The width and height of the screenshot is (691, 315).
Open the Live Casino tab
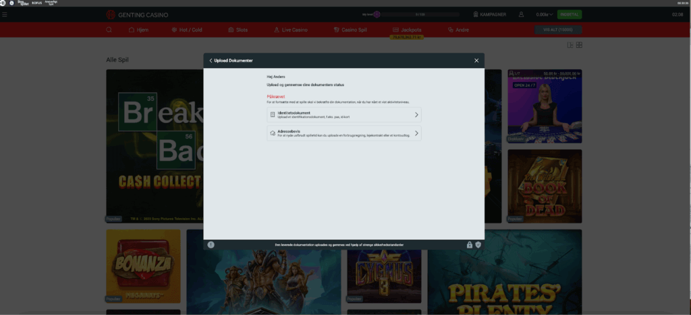tap(291, 30)
